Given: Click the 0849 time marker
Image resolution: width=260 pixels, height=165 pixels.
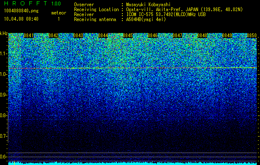Looking at the screenshot, I should click(227, 35).
